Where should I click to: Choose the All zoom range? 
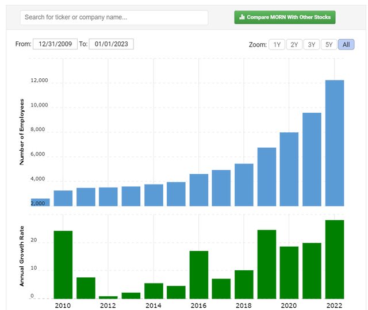[346, 45]
